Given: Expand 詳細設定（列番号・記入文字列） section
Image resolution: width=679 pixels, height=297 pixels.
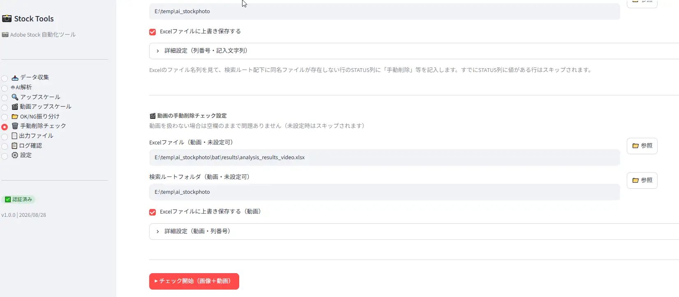Looking at the screenshot, I should (x=414, y=51).
